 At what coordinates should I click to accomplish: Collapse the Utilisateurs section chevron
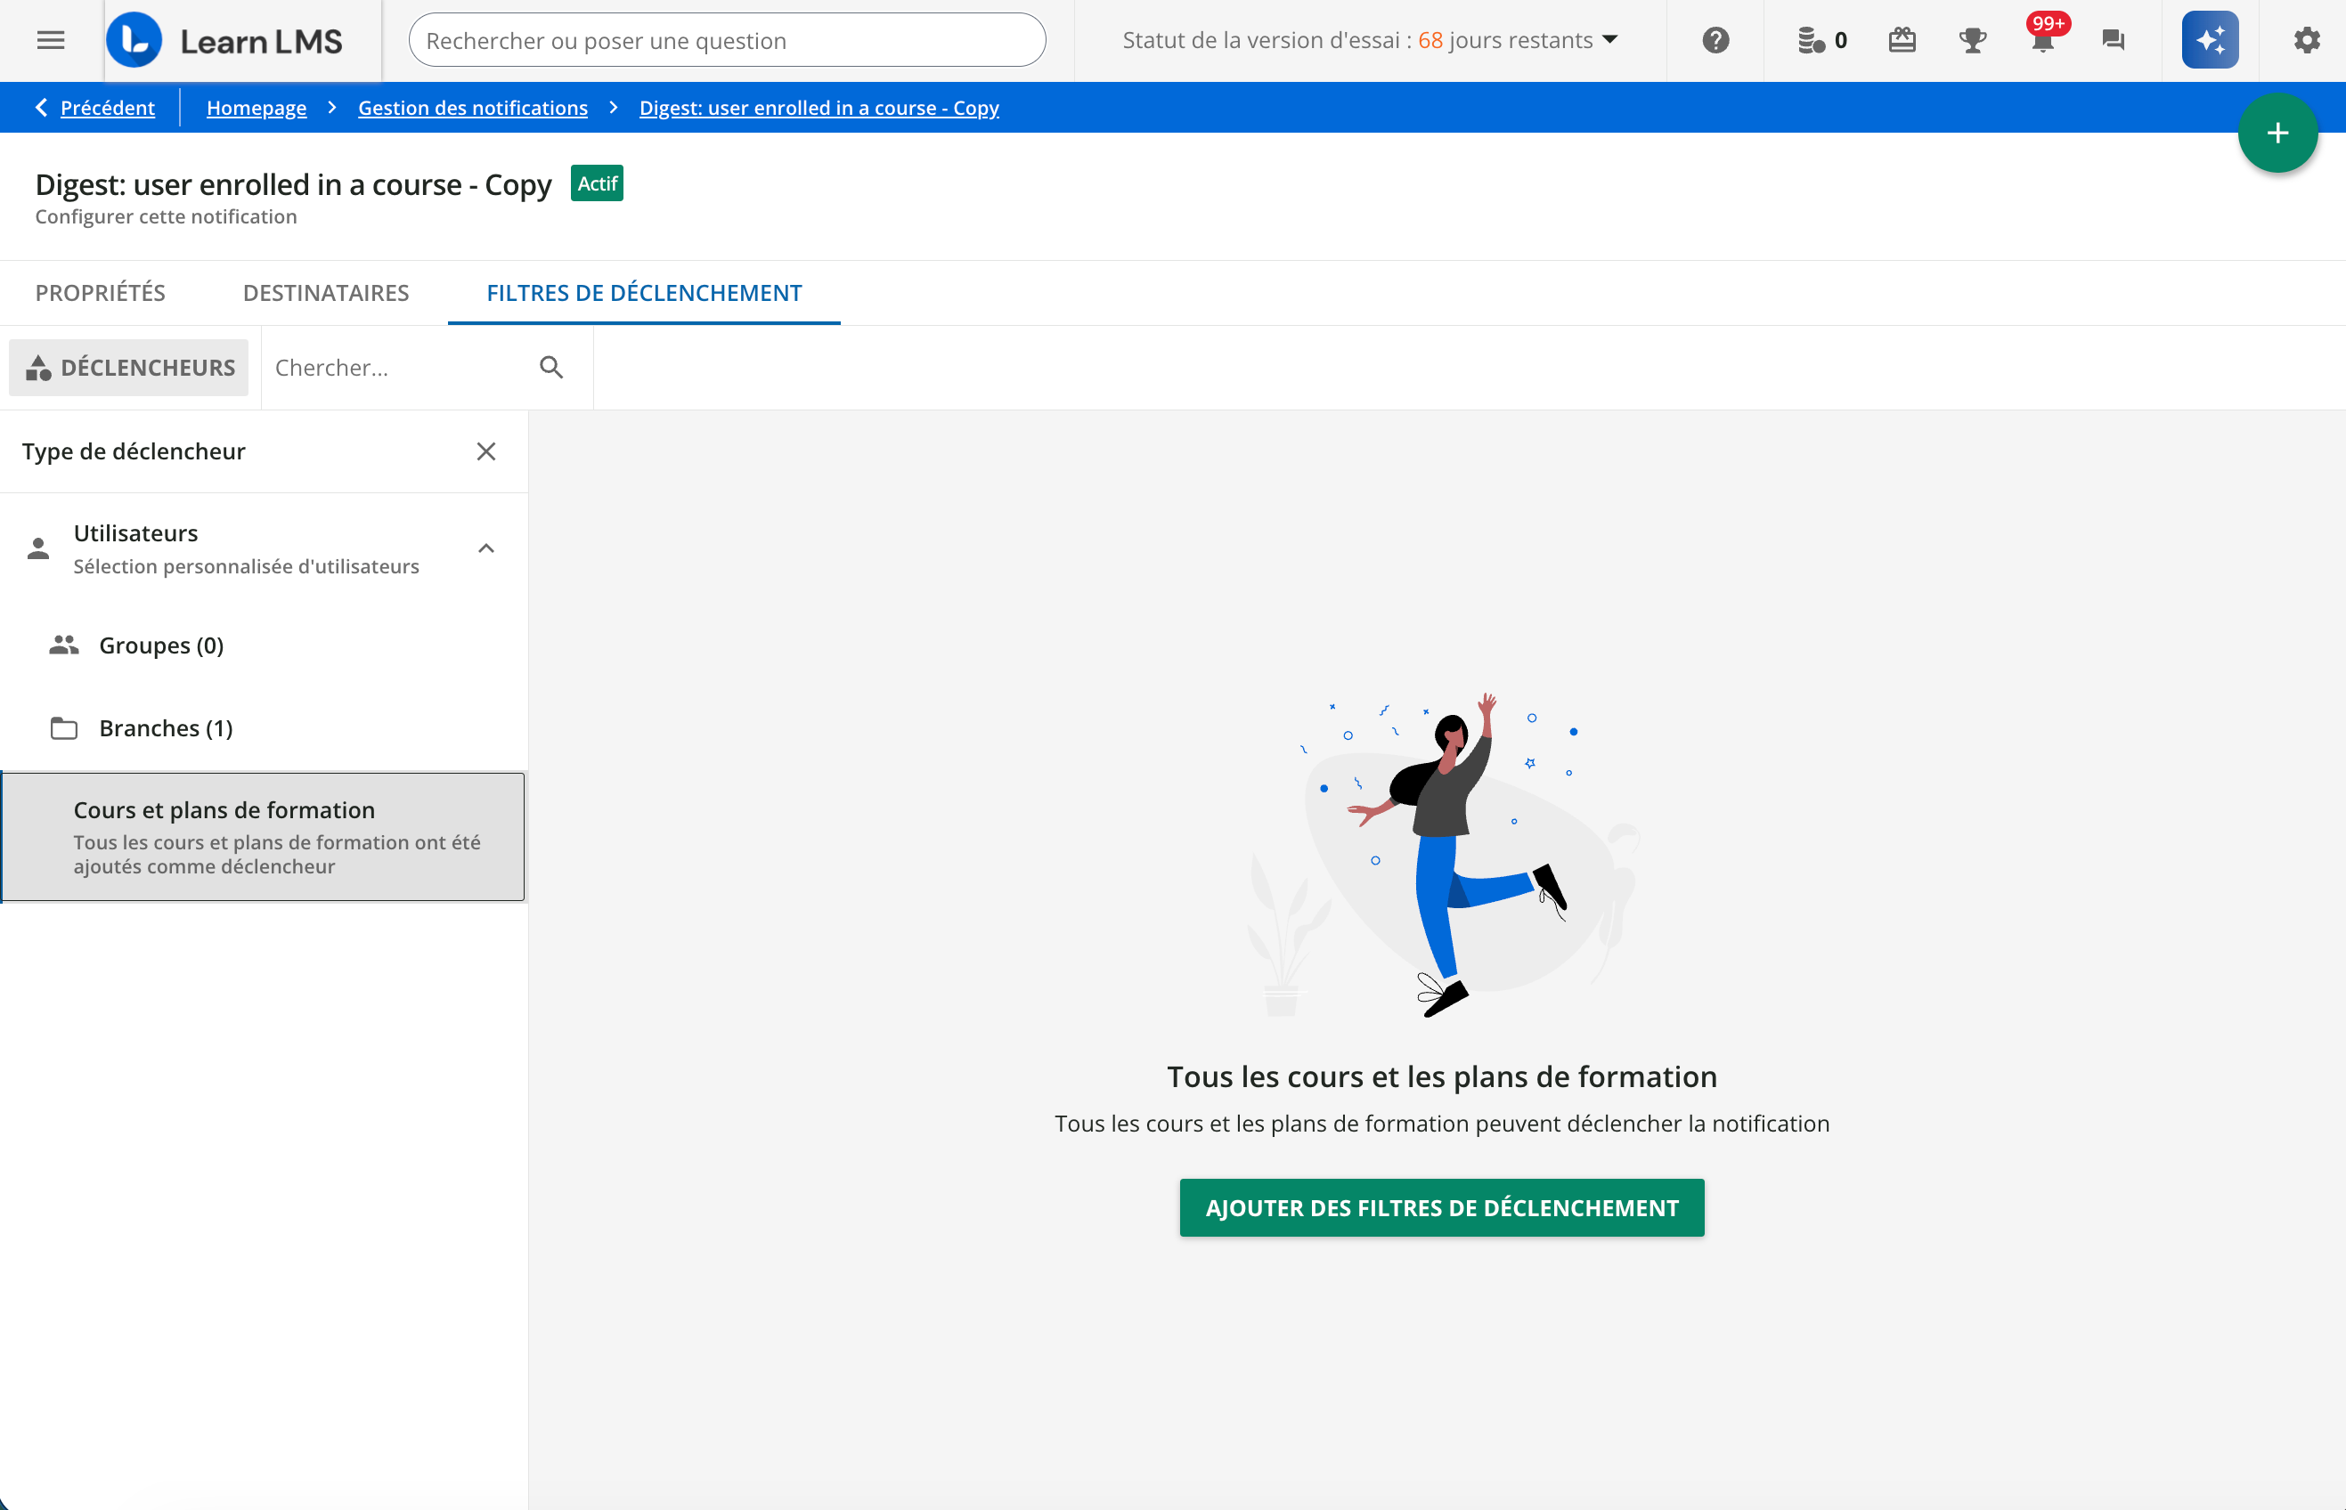[485, 548]
